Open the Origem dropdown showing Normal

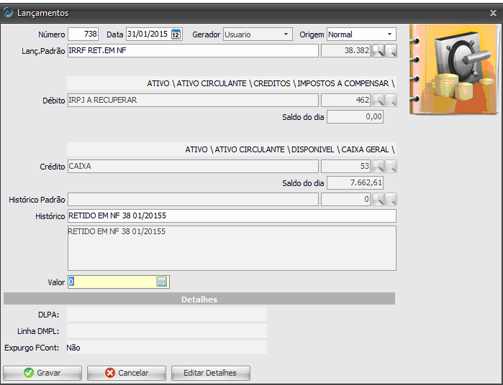pos(361,34)
